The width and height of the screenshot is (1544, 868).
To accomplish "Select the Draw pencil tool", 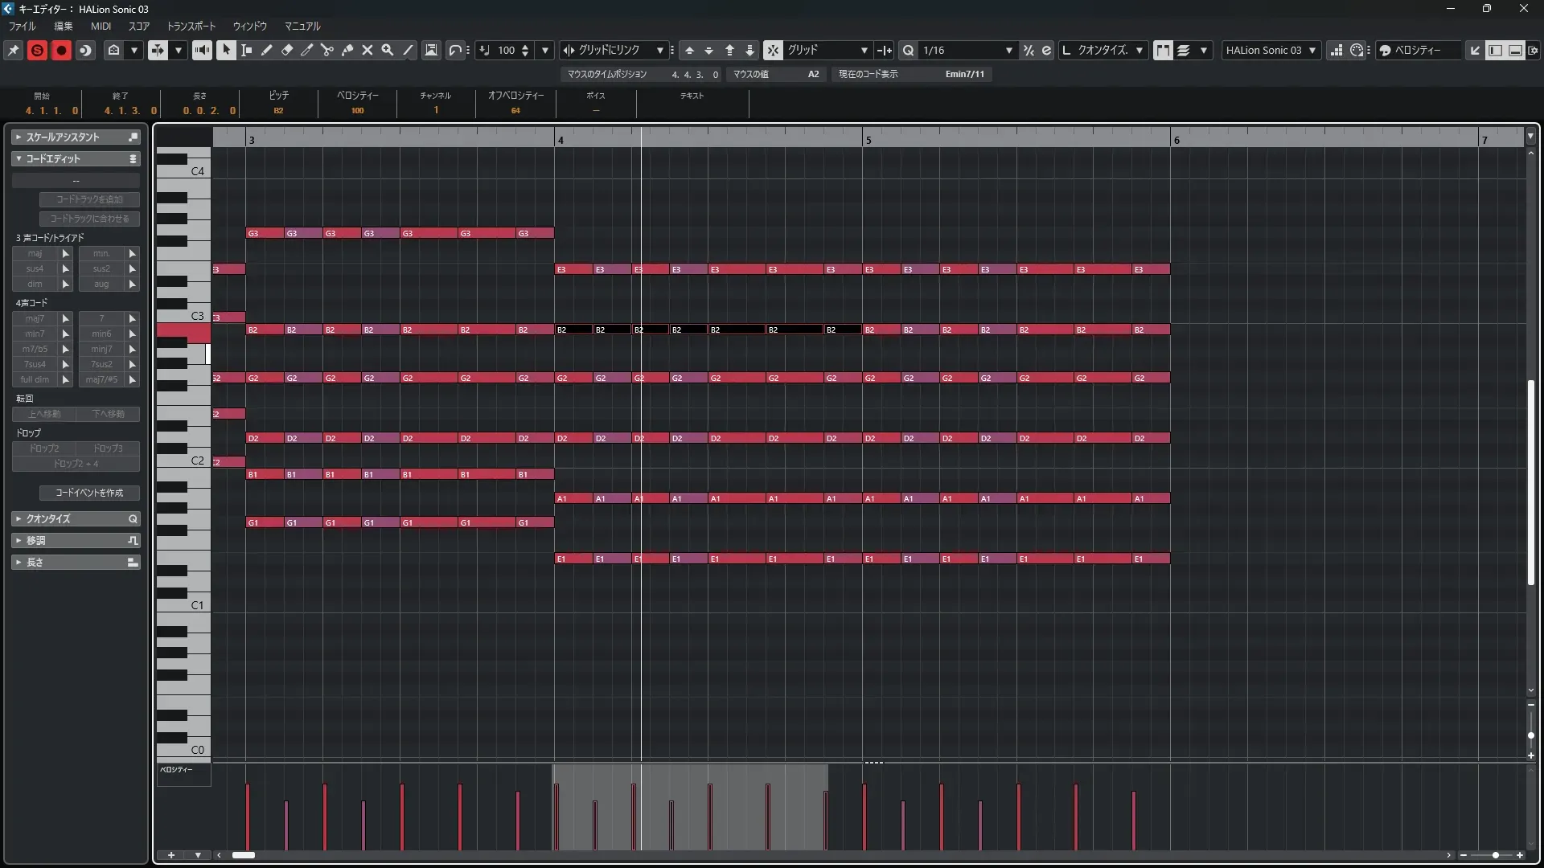I will 267,50.
